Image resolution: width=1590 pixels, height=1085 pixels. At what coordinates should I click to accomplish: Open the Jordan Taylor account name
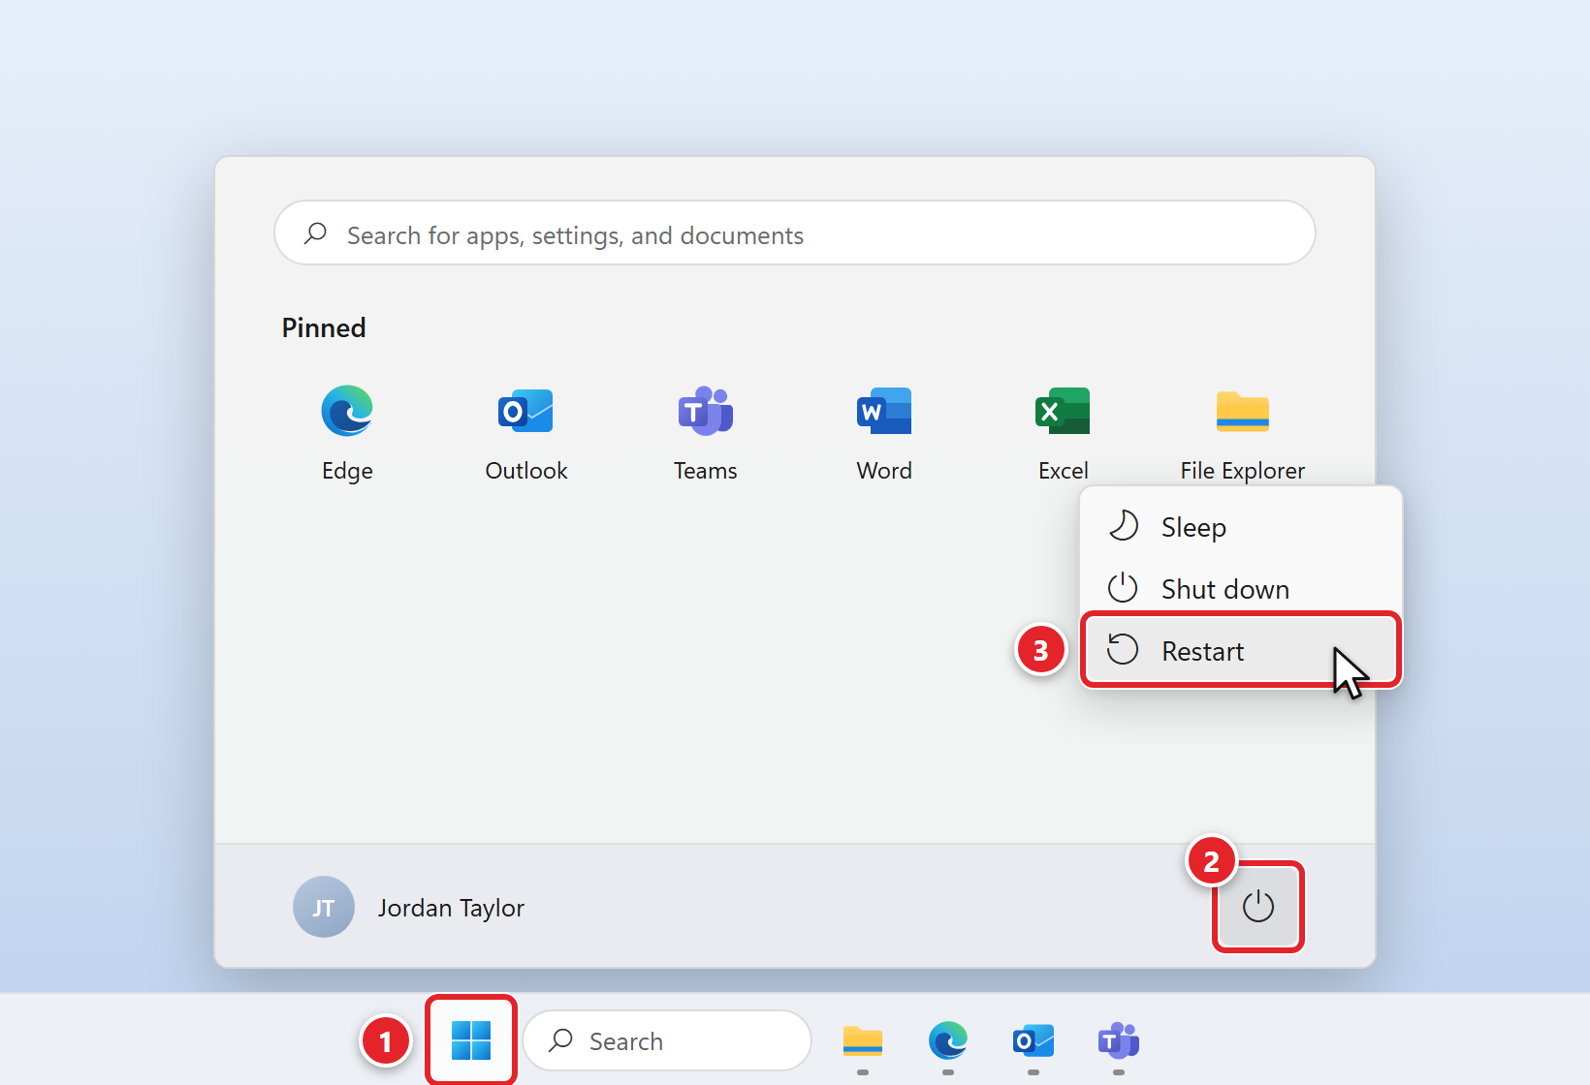[x=451, y=908]
